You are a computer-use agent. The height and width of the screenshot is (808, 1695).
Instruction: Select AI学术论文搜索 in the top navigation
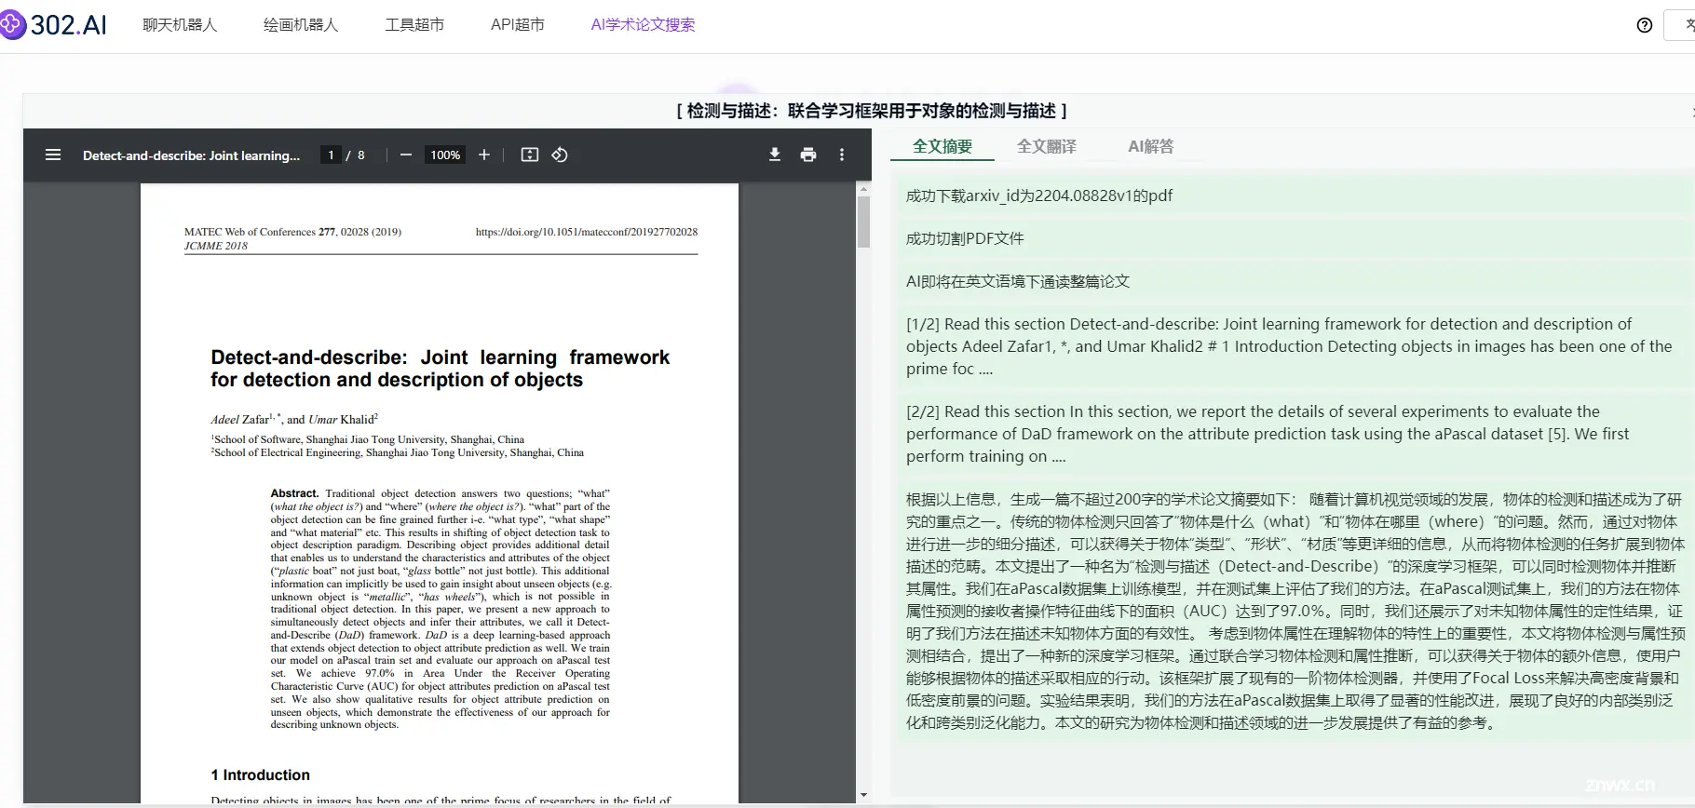643,25
